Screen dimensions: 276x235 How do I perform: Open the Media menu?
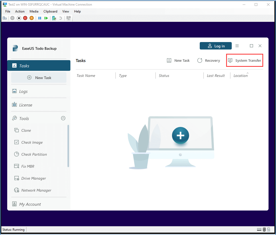pos(34,11)
